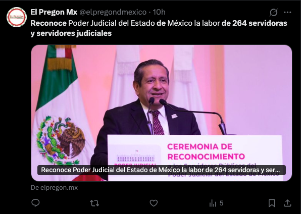Open the article card image preview

pyautogui.click(x=162, y=113)
